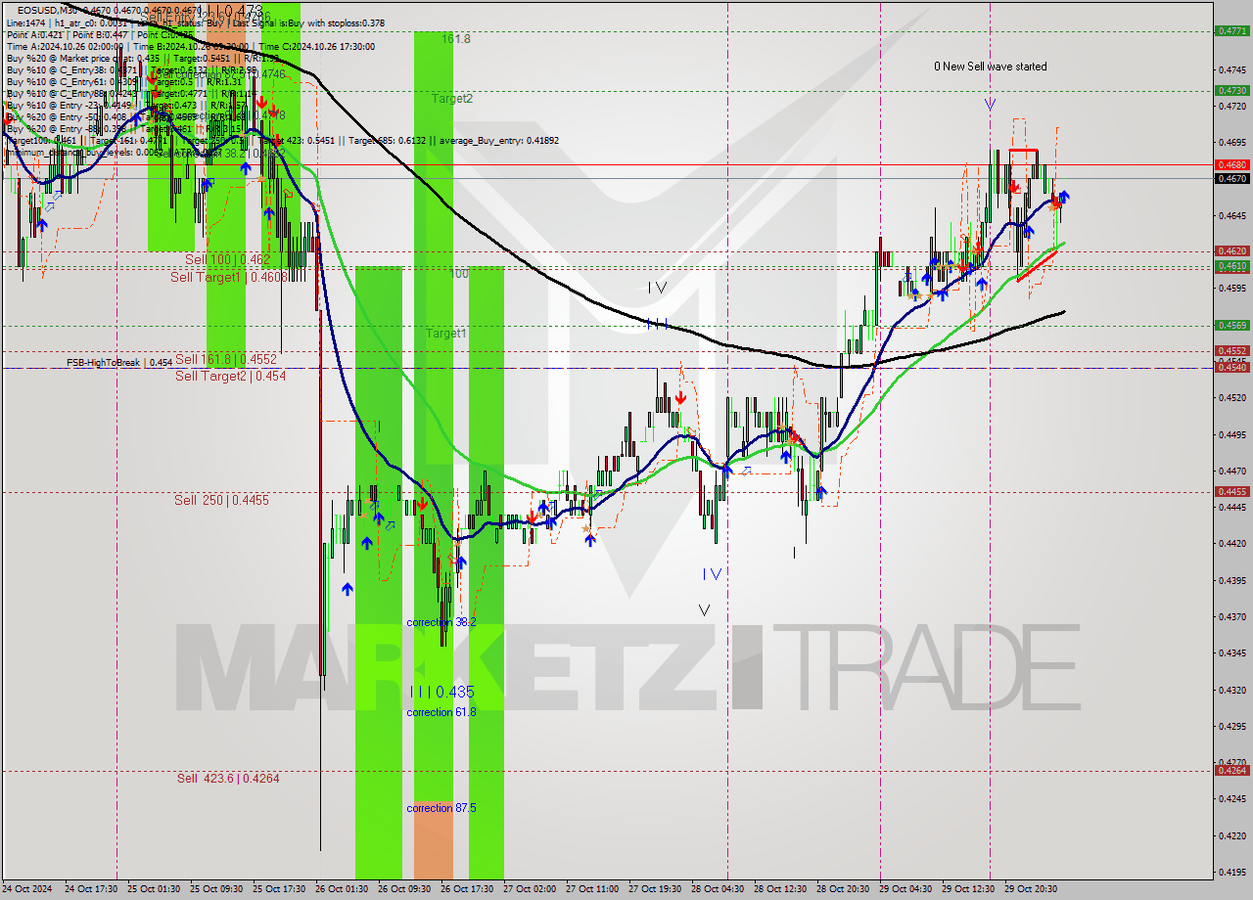Click the "25 Oct 01:30" time axis label
Screen dimensions: 1253x900
(154, 889)
